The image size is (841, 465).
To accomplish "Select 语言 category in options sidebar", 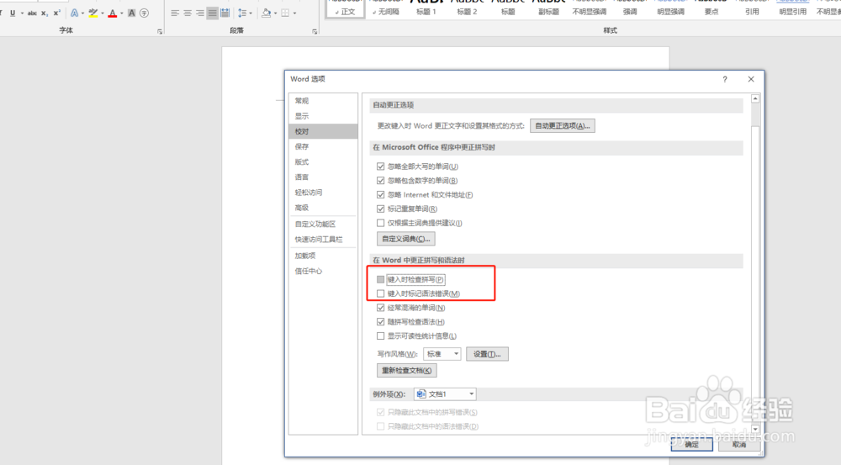I will coord(323,177).
